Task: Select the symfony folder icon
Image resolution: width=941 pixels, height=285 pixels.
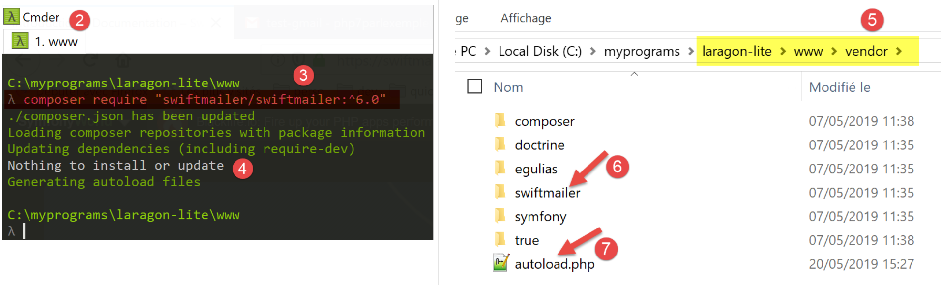Action: pos(500,216)
